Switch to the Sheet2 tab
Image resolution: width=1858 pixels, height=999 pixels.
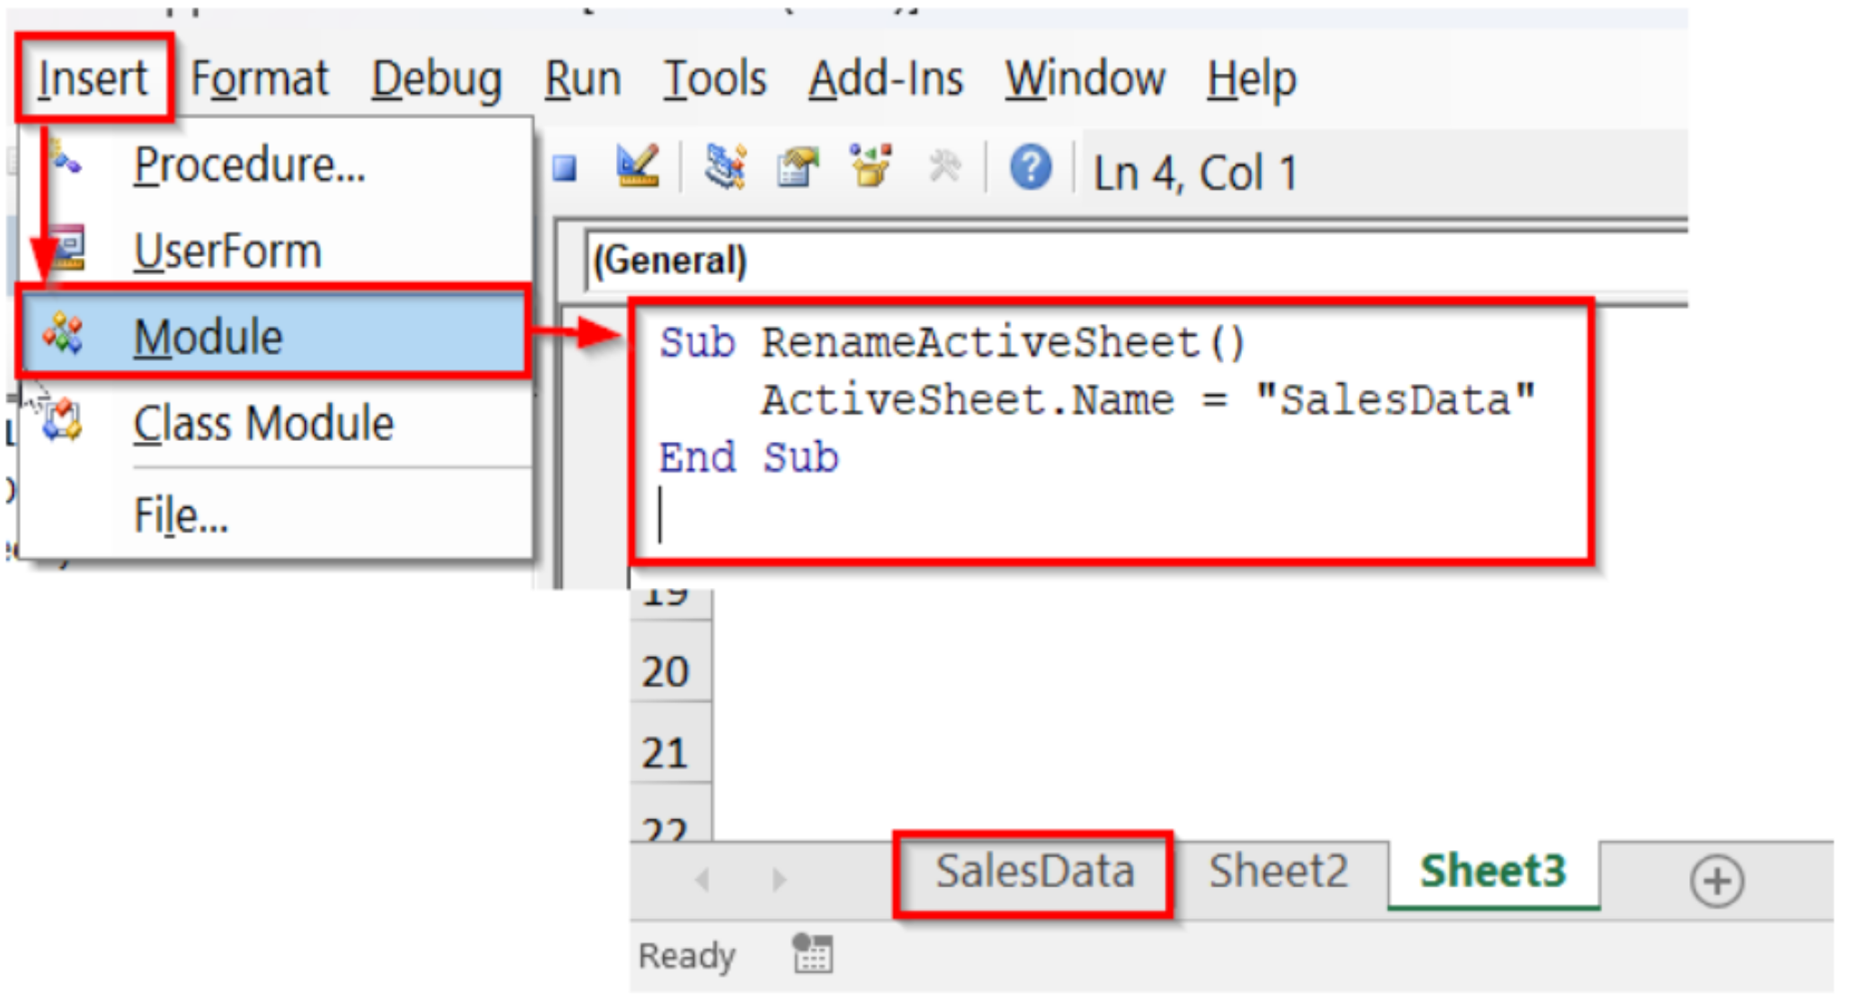pyautogui.click(x=1277, y=872)
